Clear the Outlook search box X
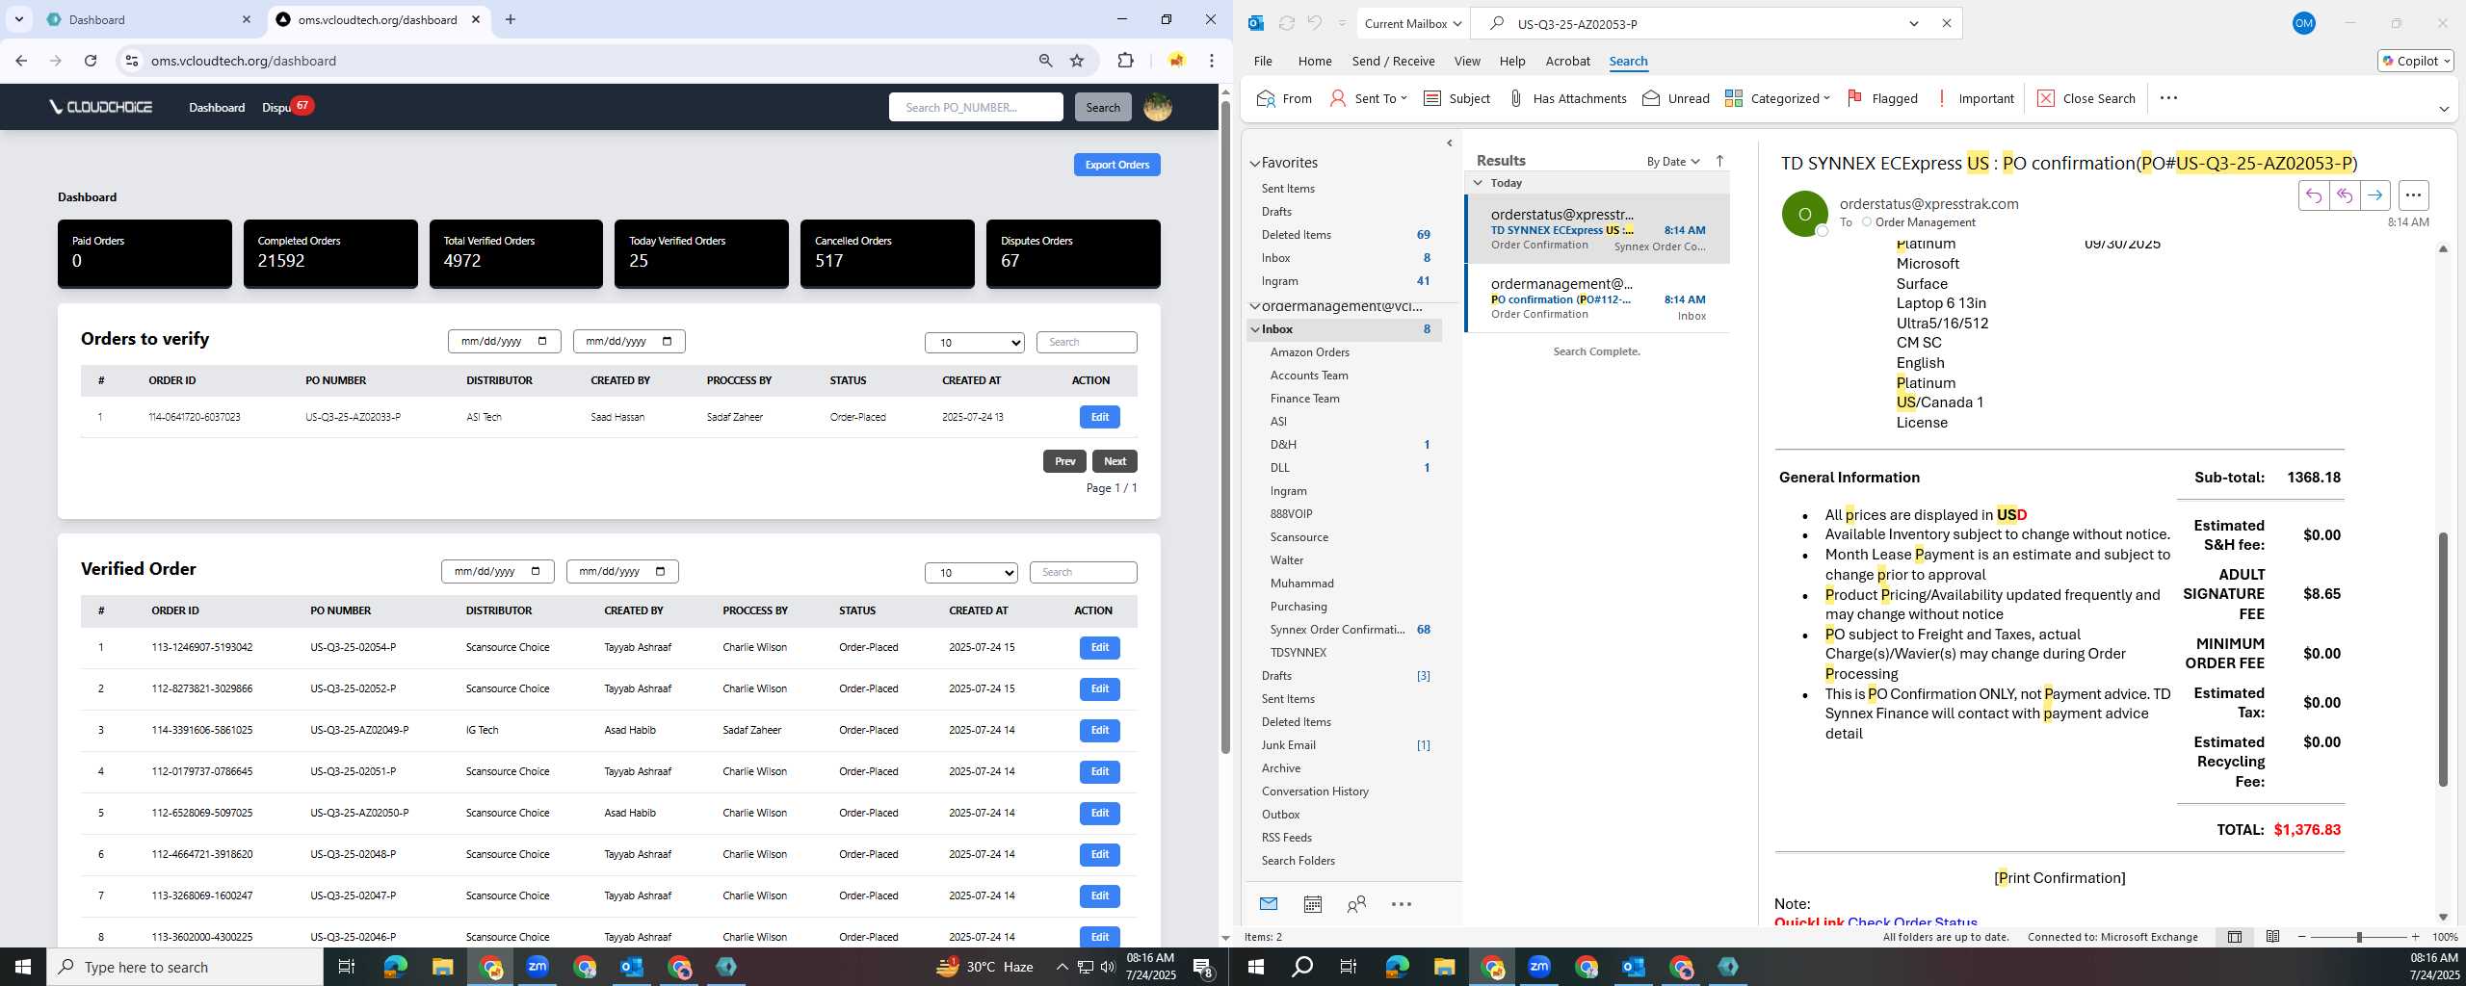The image size is (2466, 986). click(1946, 23)
